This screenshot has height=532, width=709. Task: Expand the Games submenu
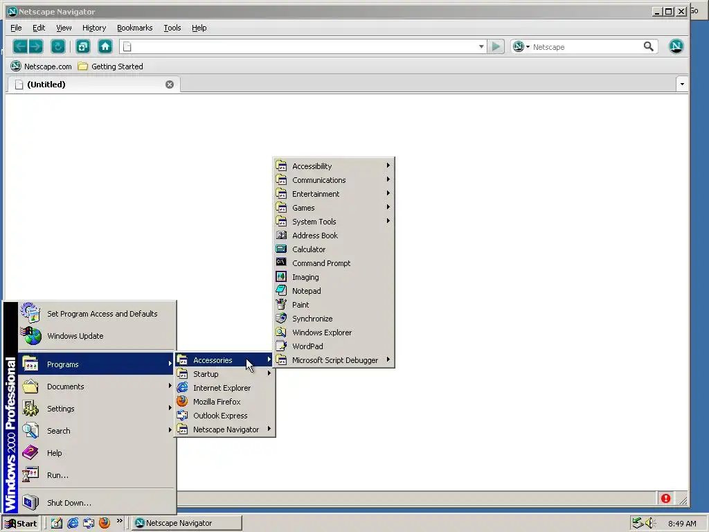334,208
